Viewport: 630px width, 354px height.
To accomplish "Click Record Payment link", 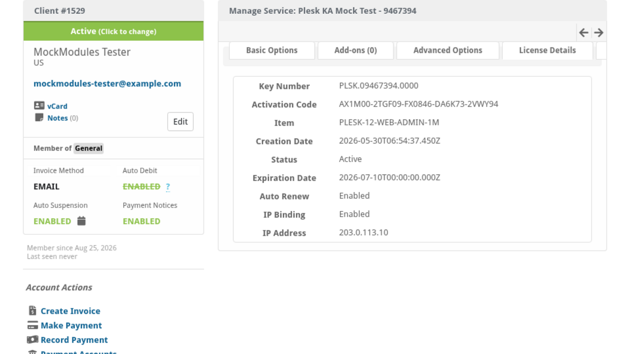I will [x=74, y=340].
